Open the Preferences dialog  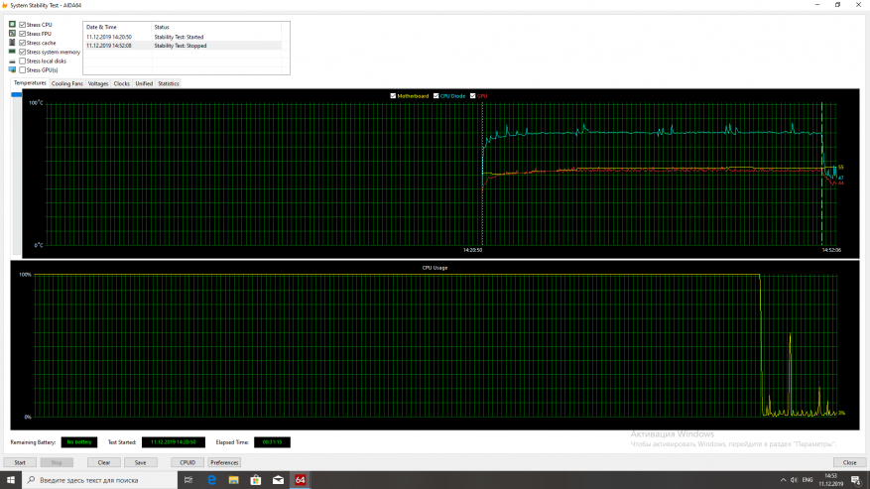(224, 462)
